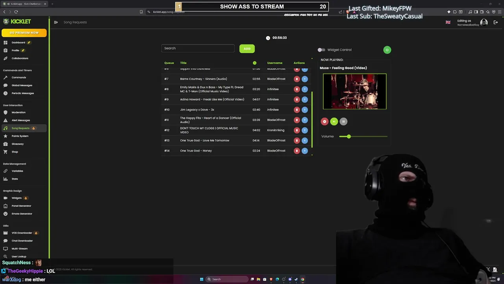Open Windows Start menu
The height and width of the screenshot is (284, 504).
(x=202, y=279)
